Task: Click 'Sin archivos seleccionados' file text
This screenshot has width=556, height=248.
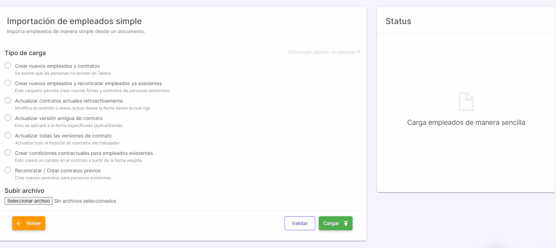Action: (x=85, y=201)
